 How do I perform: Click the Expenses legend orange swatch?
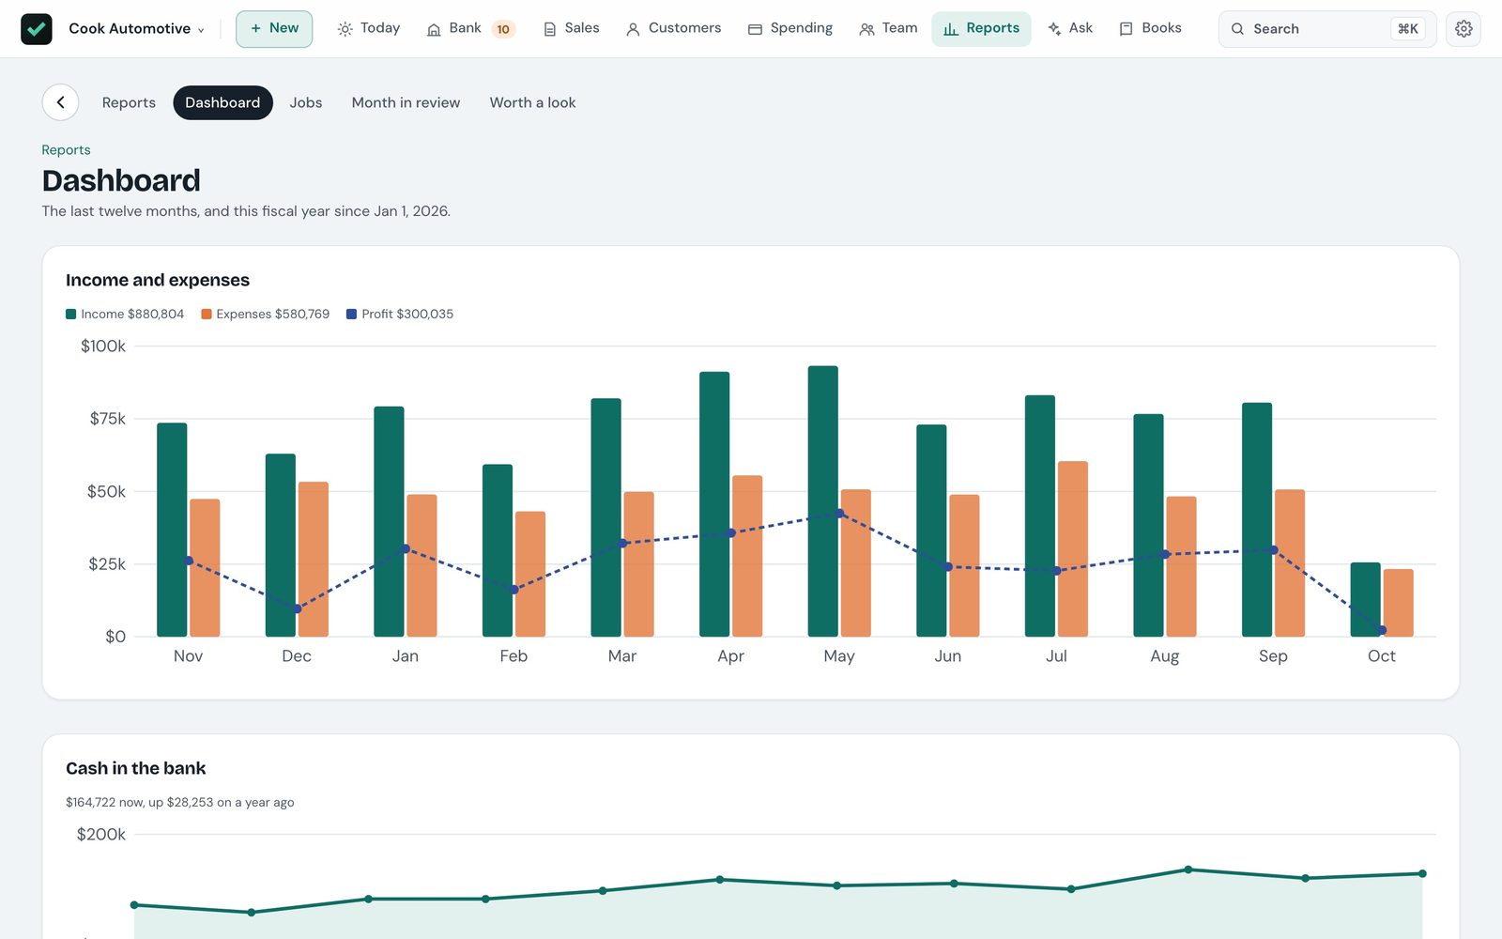pos(206,315)
